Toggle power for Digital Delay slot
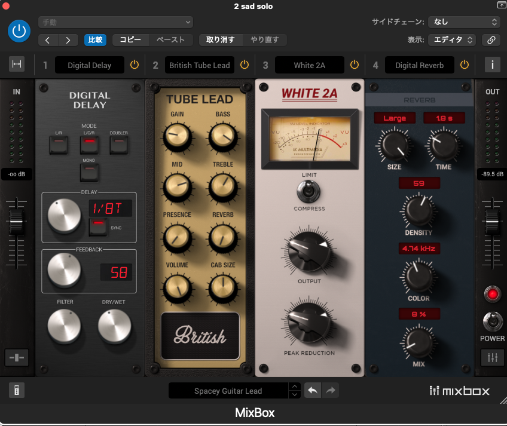This screenshot has width=507, height=426. (135, 65)
